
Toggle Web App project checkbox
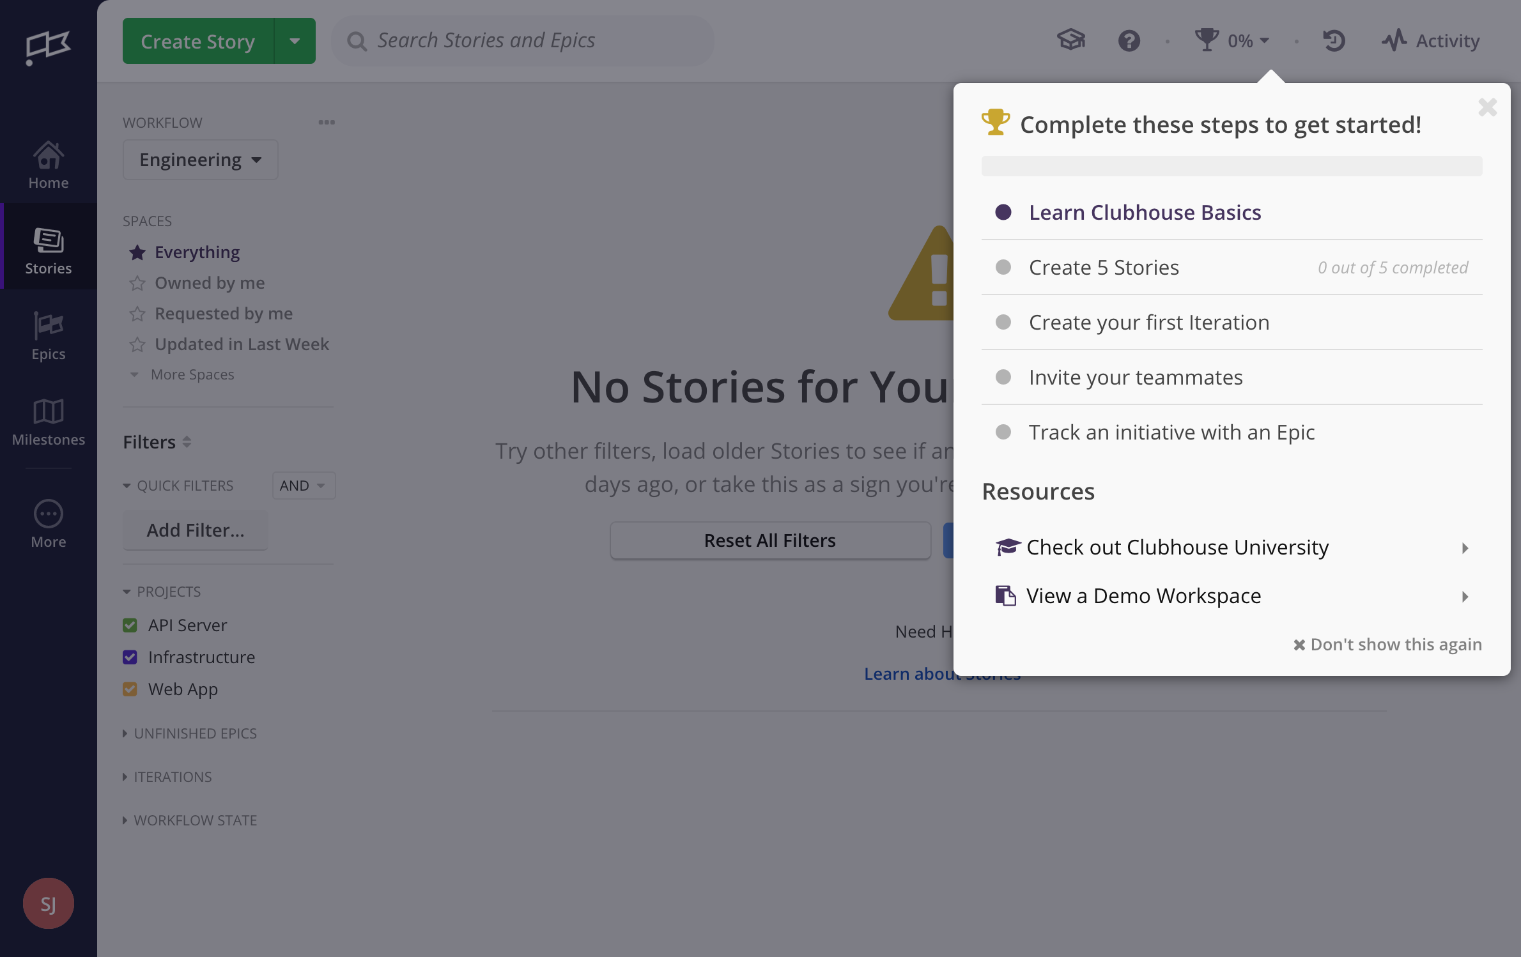click(x=131, y=688)
